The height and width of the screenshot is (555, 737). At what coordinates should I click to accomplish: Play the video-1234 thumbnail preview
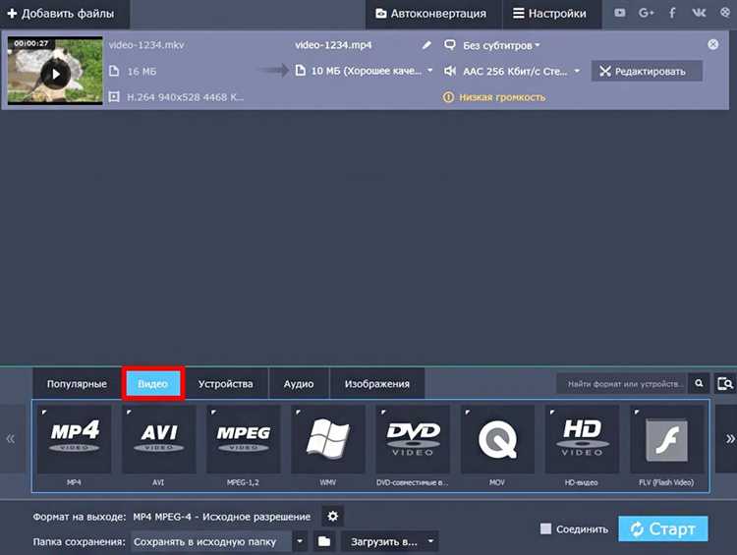(55, 74)
